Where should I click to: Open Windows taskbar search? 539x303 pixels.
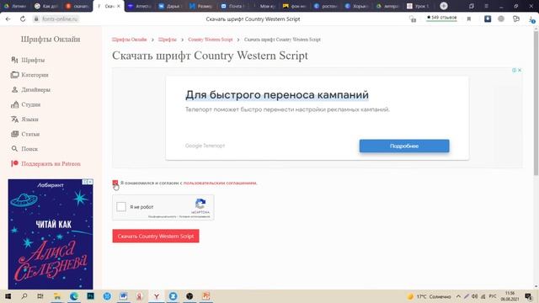coord(24,296)
